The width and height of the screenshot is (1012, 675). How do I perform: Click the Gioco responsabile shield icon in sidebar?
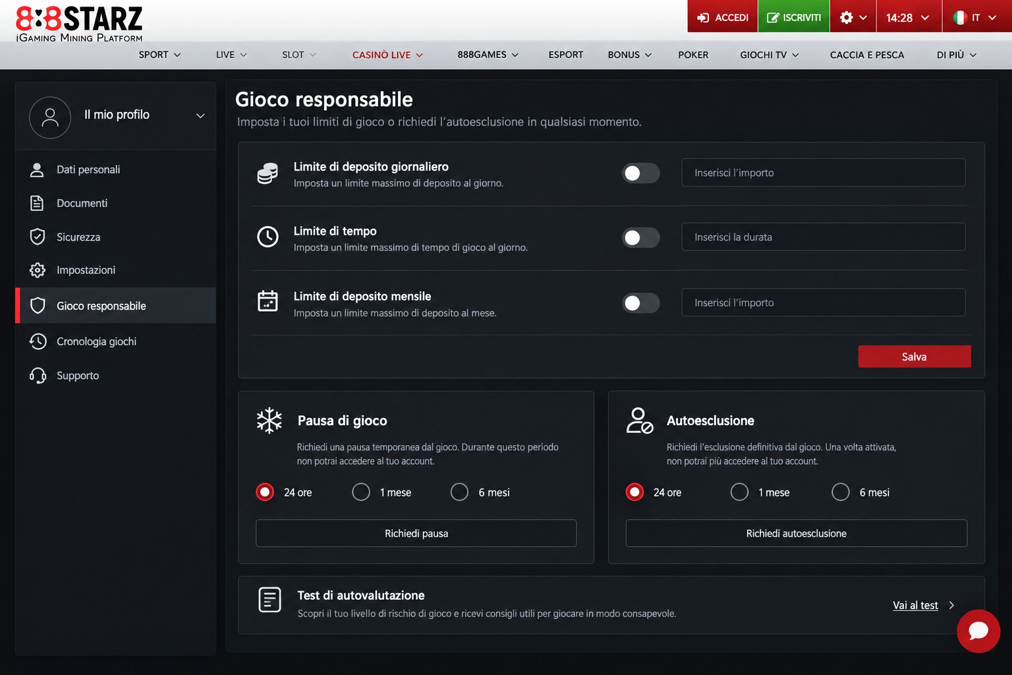pyautogui.click(x=38, y=305)
